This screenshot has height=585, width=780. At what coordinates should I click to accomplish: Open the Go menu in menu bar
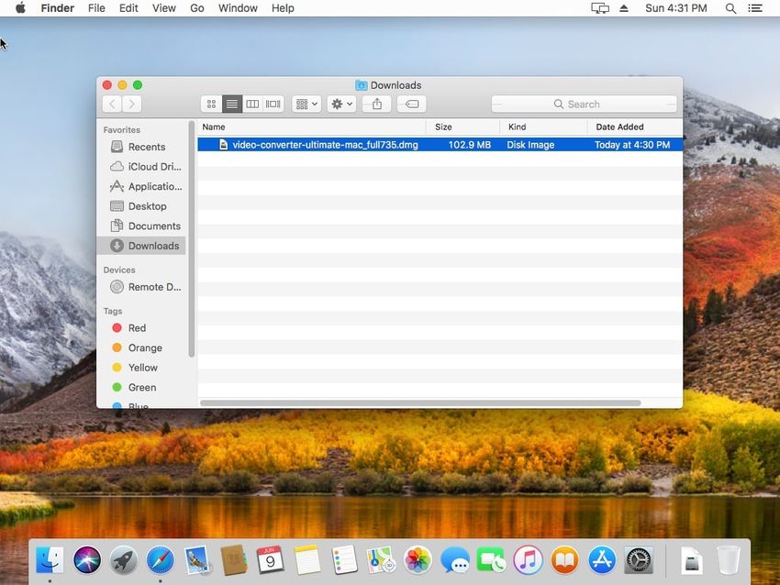(196, 8)
